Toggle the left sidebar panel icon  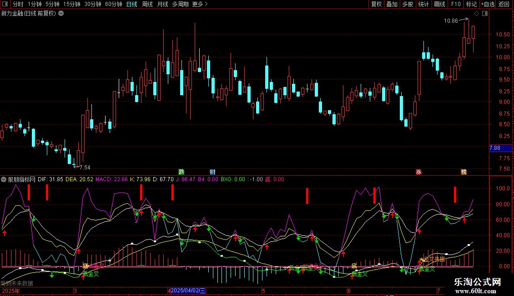pos(5,4)
